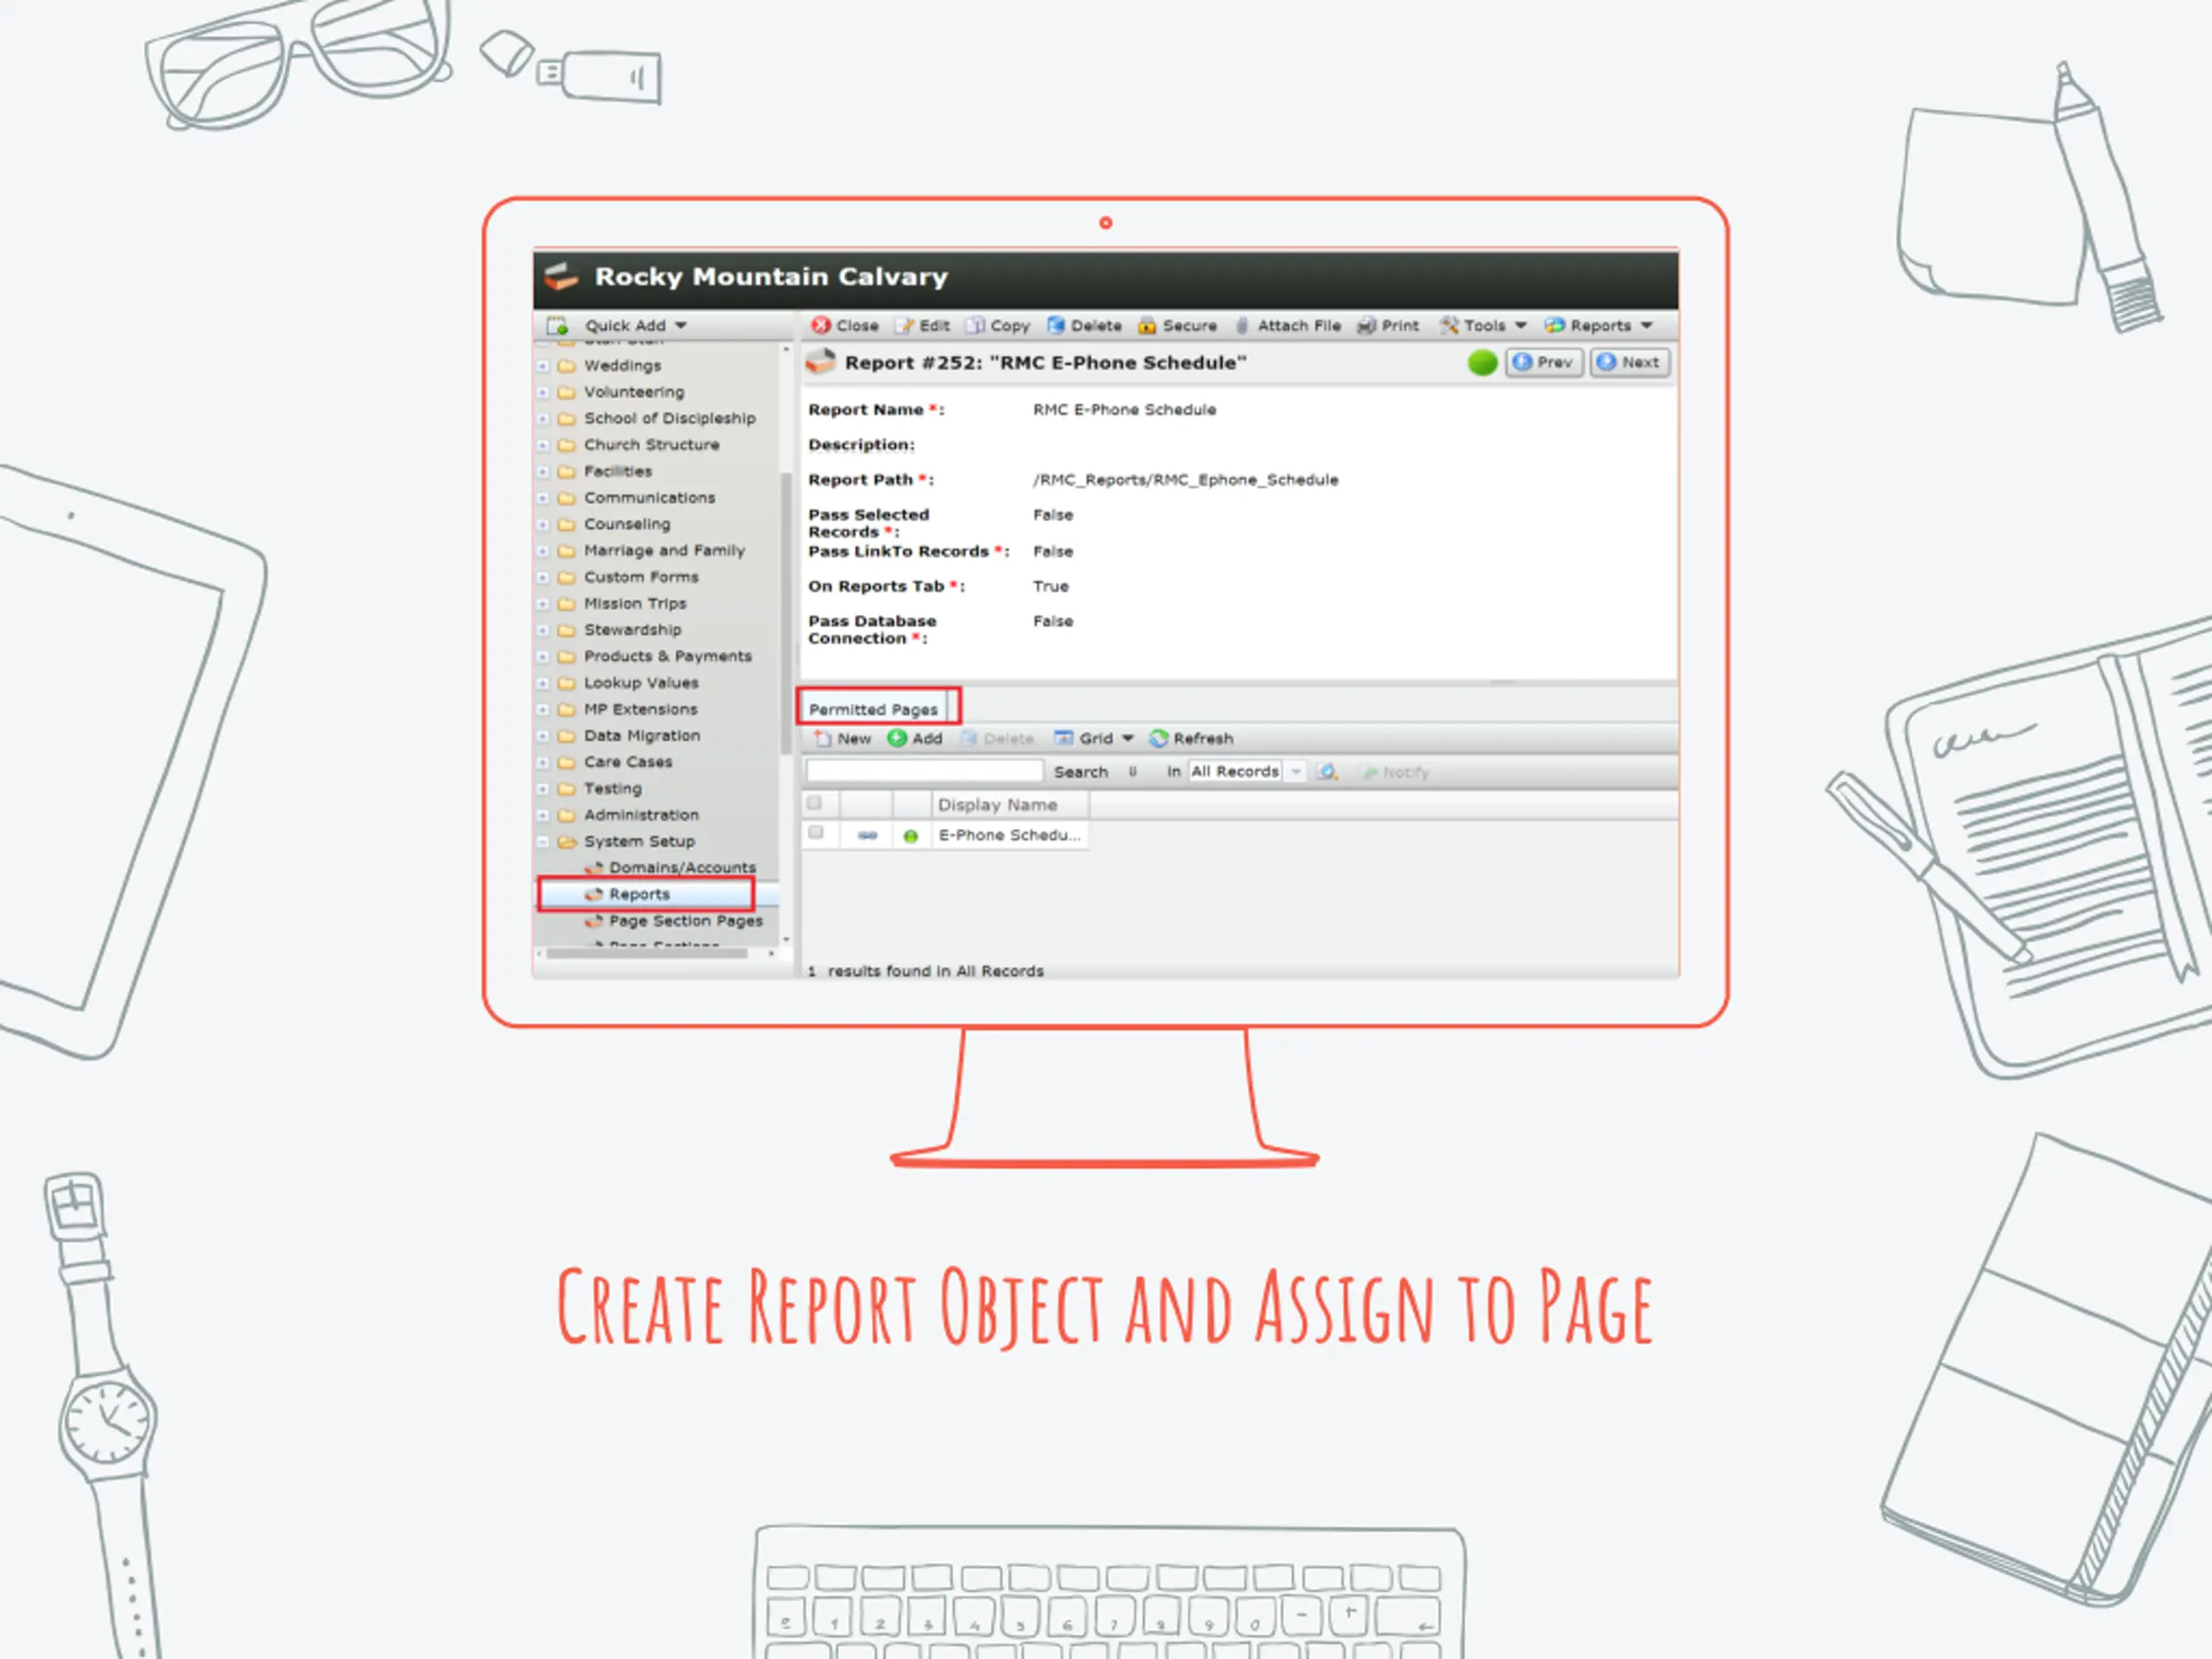Check the E-Phone Schedu row checkbox
This screenshot has height=1659, width=2212.
pos(816,833)
